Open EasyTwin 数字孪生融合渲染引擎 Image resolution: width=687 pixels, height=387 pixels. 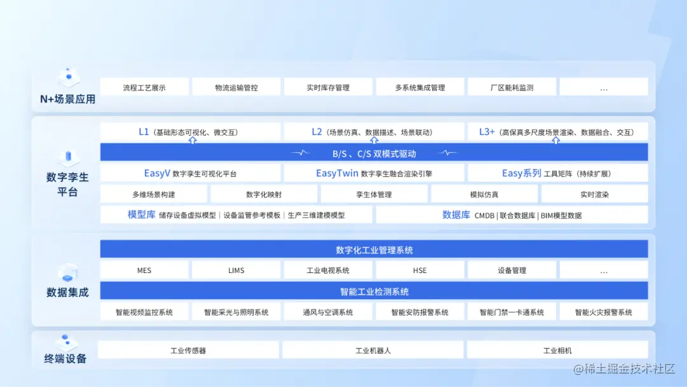tap(374, 173)
